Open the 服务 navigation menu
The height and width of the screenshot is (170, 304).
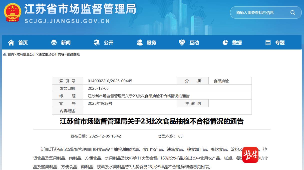point(151,43)
